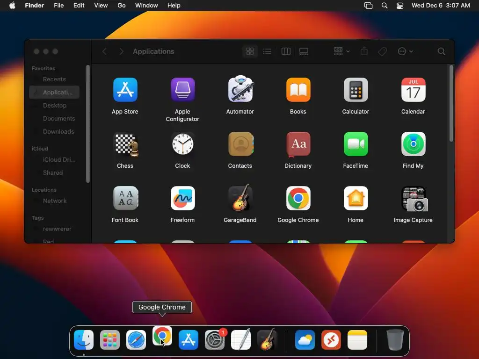The image size is (479, 359).
Task: Open Remote Desktop app from the Dock
Action: click(331, 340)
